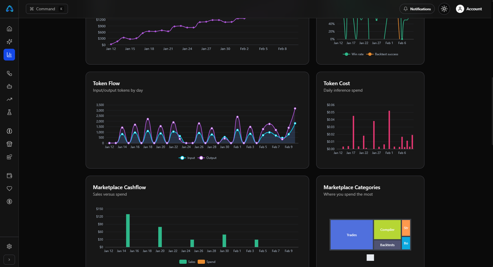Image resolution: width=493 pixels, height=267 pixels.
Task: Select the Compiler block in treemap
Action: (x=387, y=230)
